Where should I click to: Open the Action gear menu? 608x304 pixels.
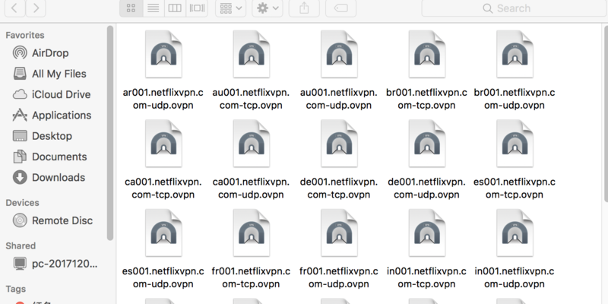pos(268,8)
